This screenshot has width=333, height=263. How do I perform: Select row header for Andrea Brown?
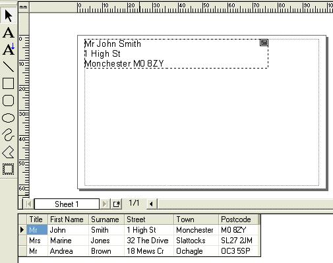pyautogui.click(x=22, y=251)
